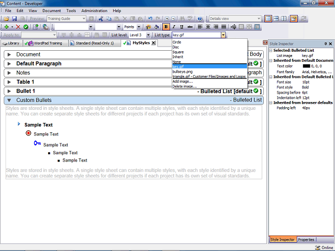Viewport: 335px width, 251px height.
Task: Click the indentation arrows icon
Action: pos(233,27)
